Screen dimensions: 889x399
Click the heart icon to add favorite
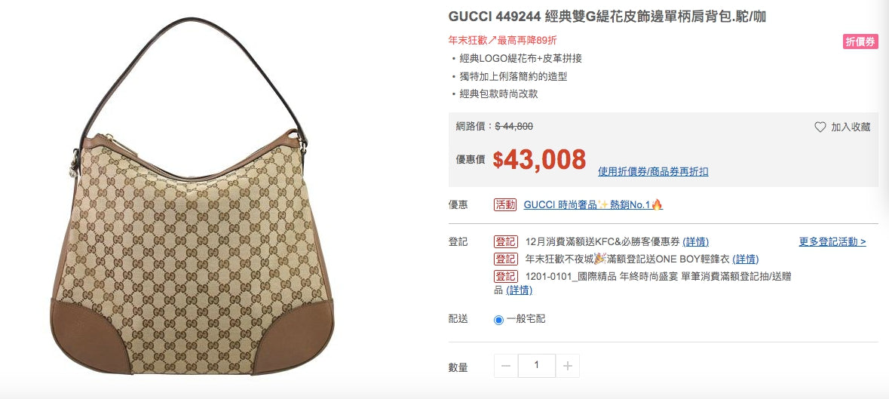tap(820, 127)
